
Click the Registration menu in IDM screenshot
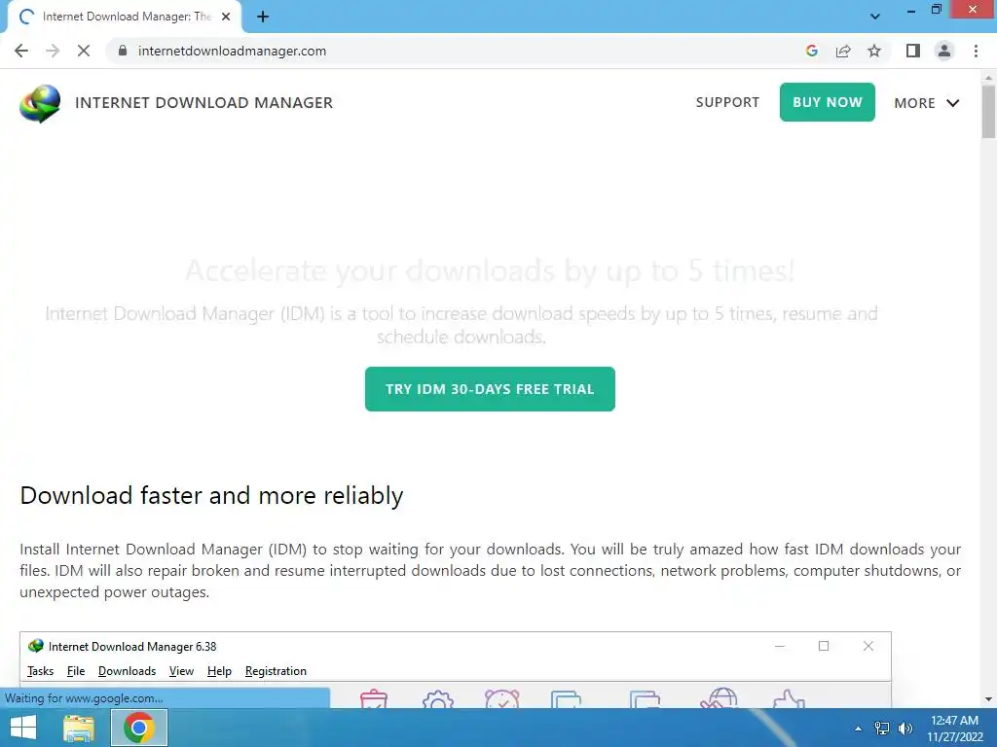276,671
